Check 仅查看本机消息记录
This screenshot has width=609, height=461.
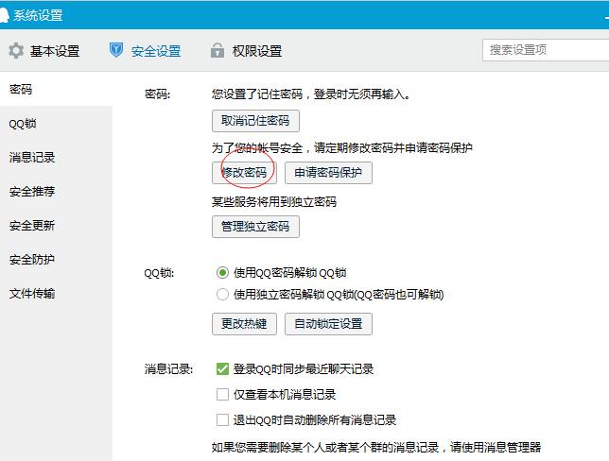click(222, 394)
